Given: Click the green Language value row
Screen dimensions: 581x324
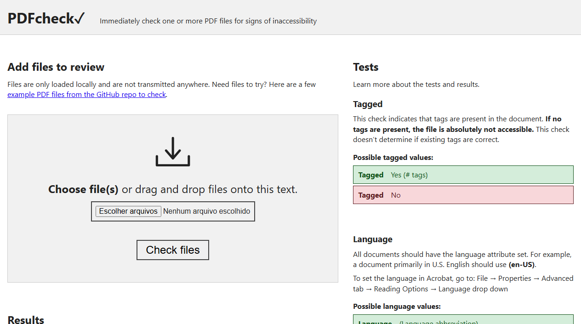Looking at the screenshot, I should 463,321.
